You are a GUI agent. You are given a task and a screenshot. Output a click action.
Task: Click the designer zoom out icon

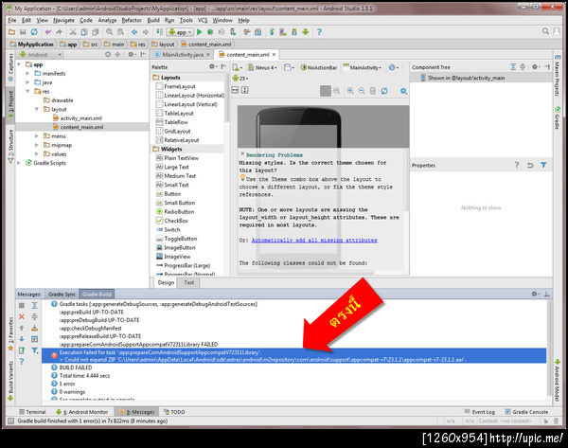click(362, 91)
